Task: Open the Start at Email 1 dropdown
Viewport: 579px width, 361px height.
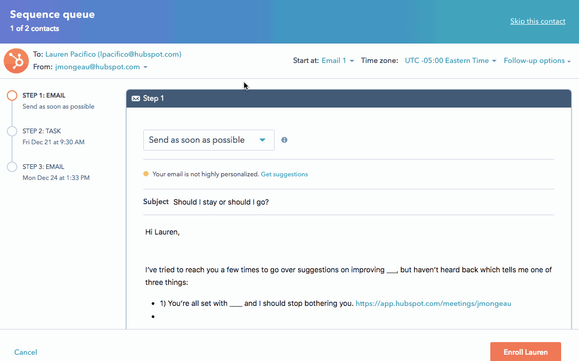Action: [x=338, y=60]
